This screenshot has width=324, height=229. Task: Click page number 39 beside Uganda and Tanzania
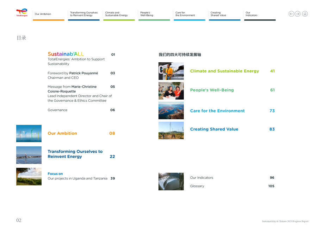click(x=113, y=178)
